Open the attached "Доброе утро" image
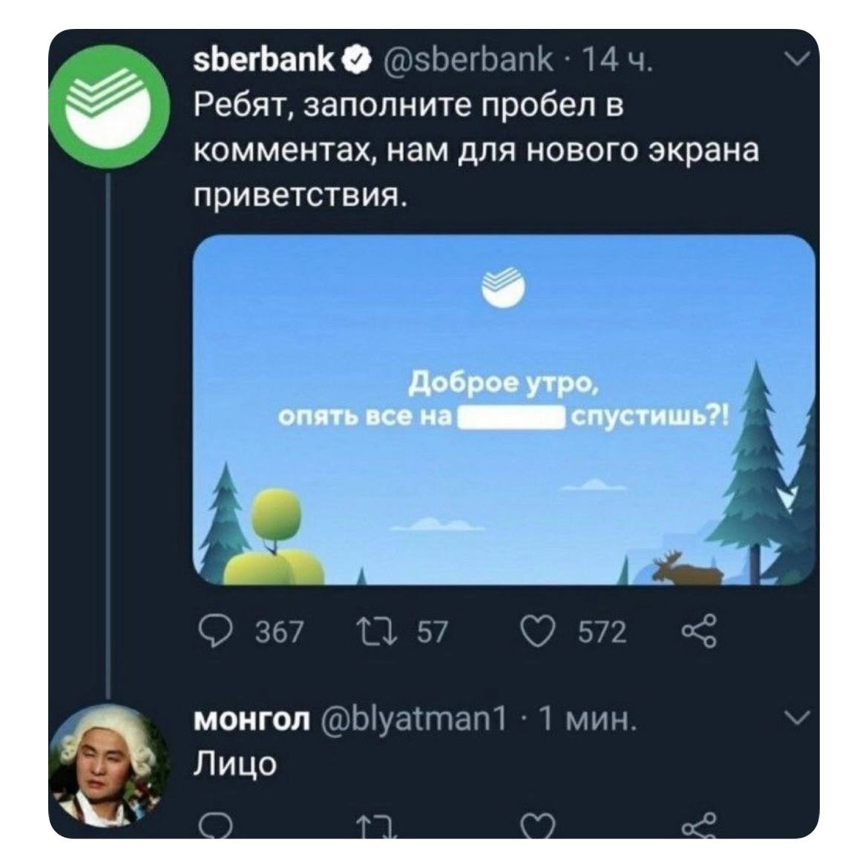868x868 pixels. tap(504, 410)
